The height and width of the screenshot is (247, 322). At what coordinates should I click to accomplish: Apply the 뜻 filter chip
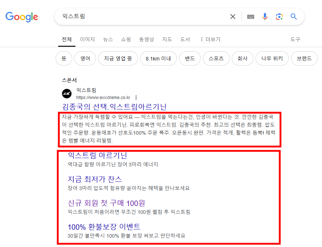pos(64,58)
